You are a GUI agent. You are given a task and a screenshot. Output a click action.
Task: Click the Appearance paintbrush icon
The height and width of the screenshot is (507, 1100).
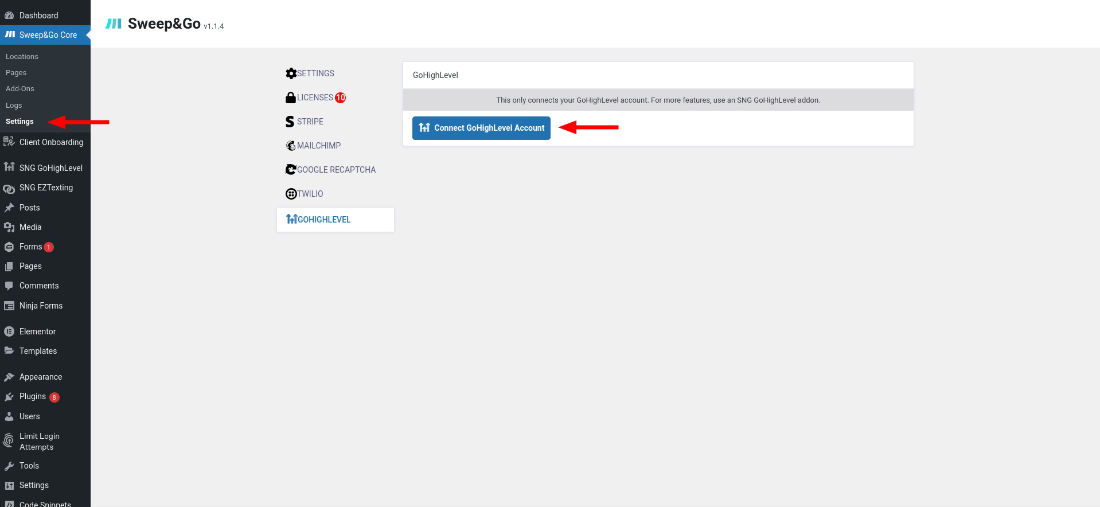[x=9, y=377]
